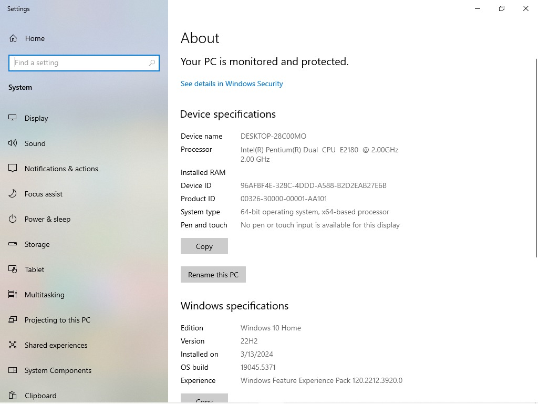Image resolution: width=539 pixels, height=405 pixels.
Task: Go to Shared experiences settings
Action: pyautogui.click(x=56, y=345)
